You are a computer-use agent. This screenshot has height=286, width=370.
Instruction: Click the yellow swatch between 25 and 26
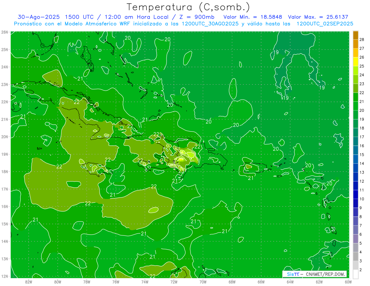click(356, 62)
